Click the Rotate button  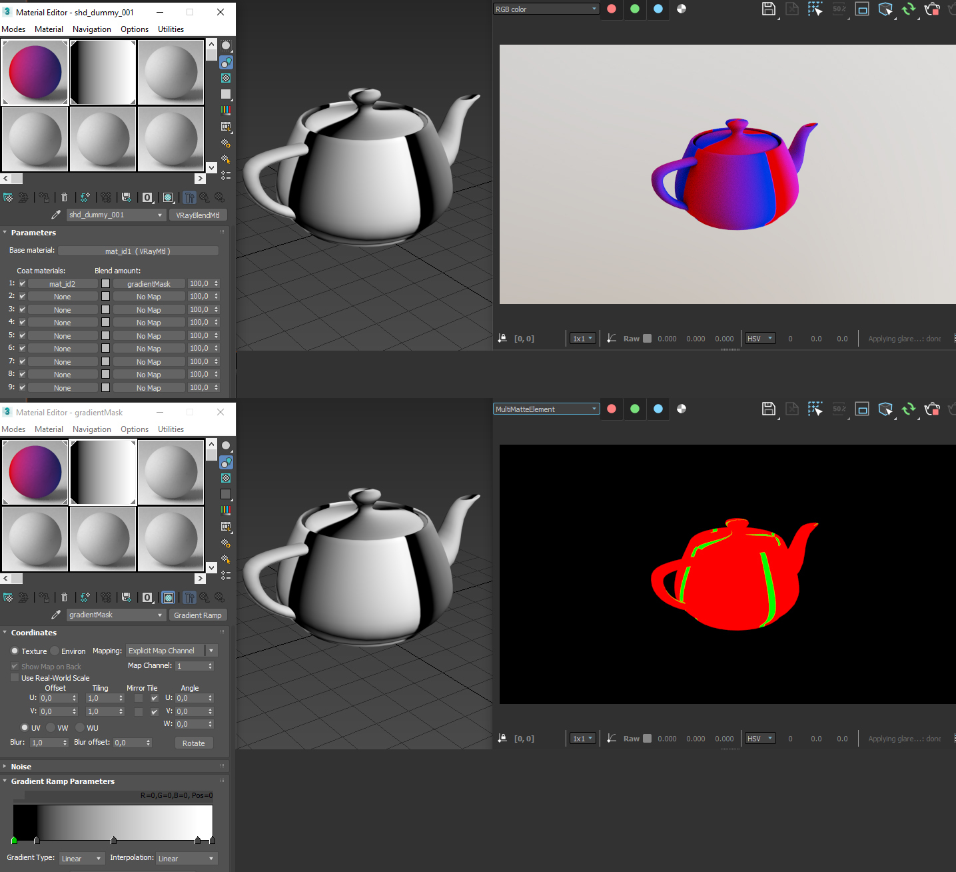pyautogui.click(x=194, y=743)
